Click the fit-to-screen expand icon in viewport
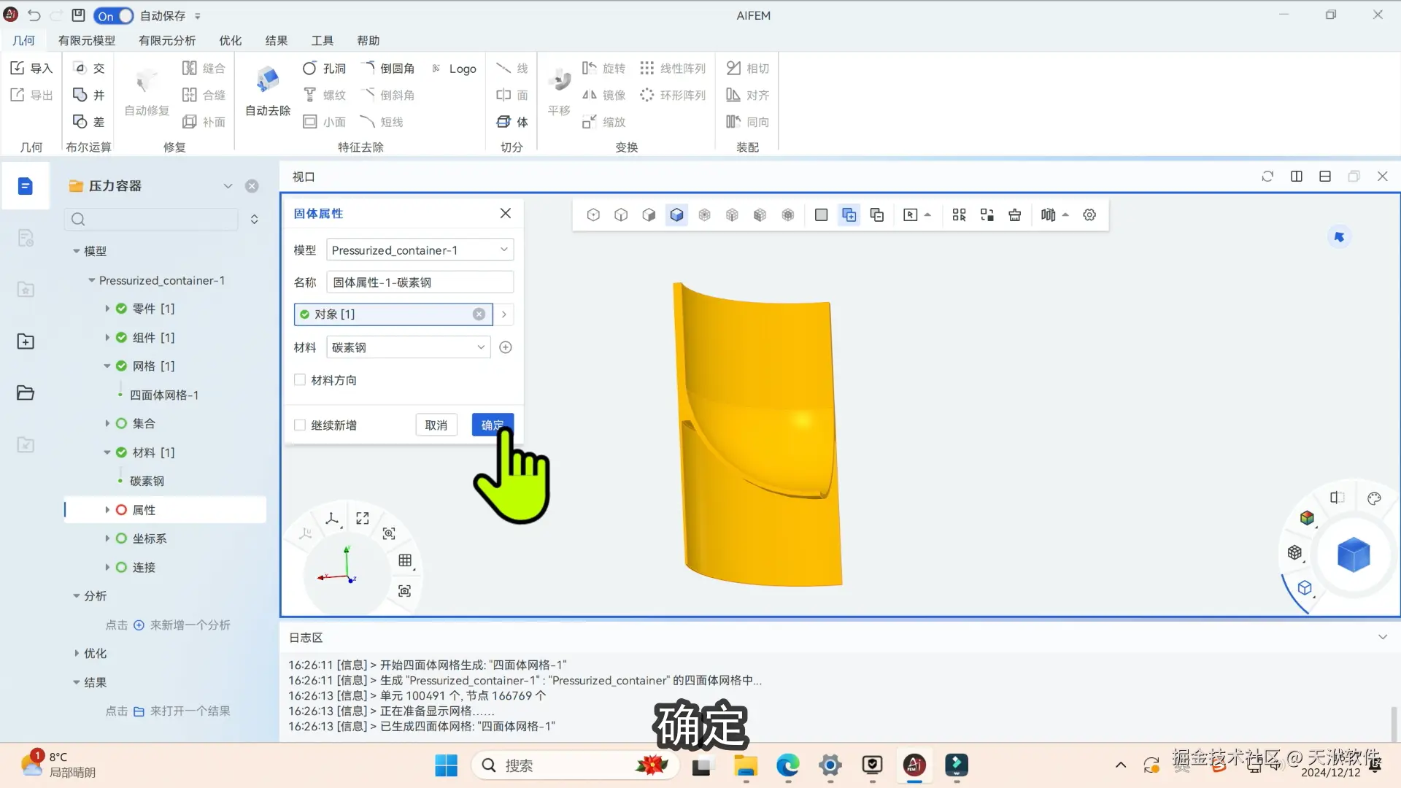This screenshot has width=1401, height=788. pos(363,518)
